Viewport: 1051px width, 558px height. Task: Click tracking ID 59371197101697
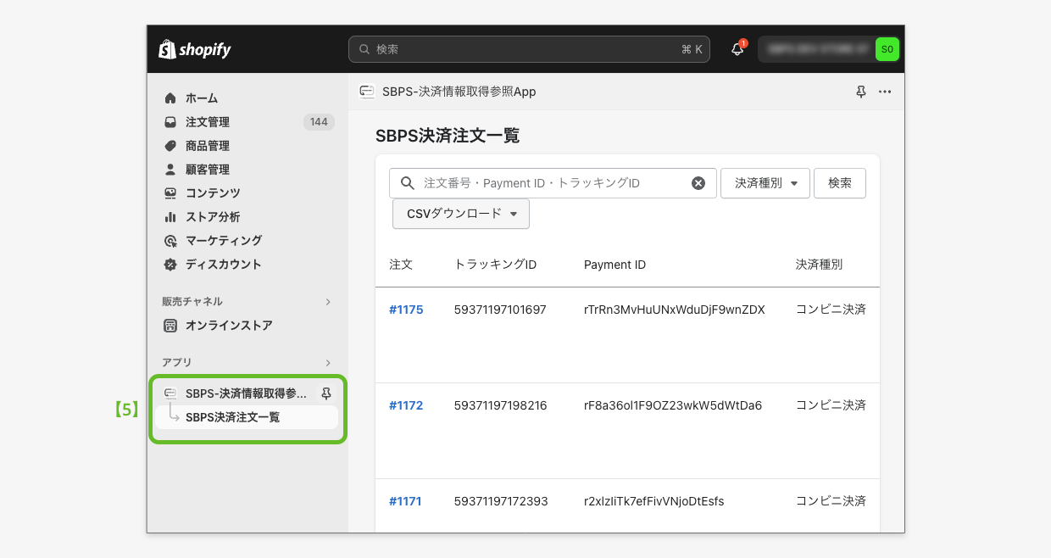point(500,310)
